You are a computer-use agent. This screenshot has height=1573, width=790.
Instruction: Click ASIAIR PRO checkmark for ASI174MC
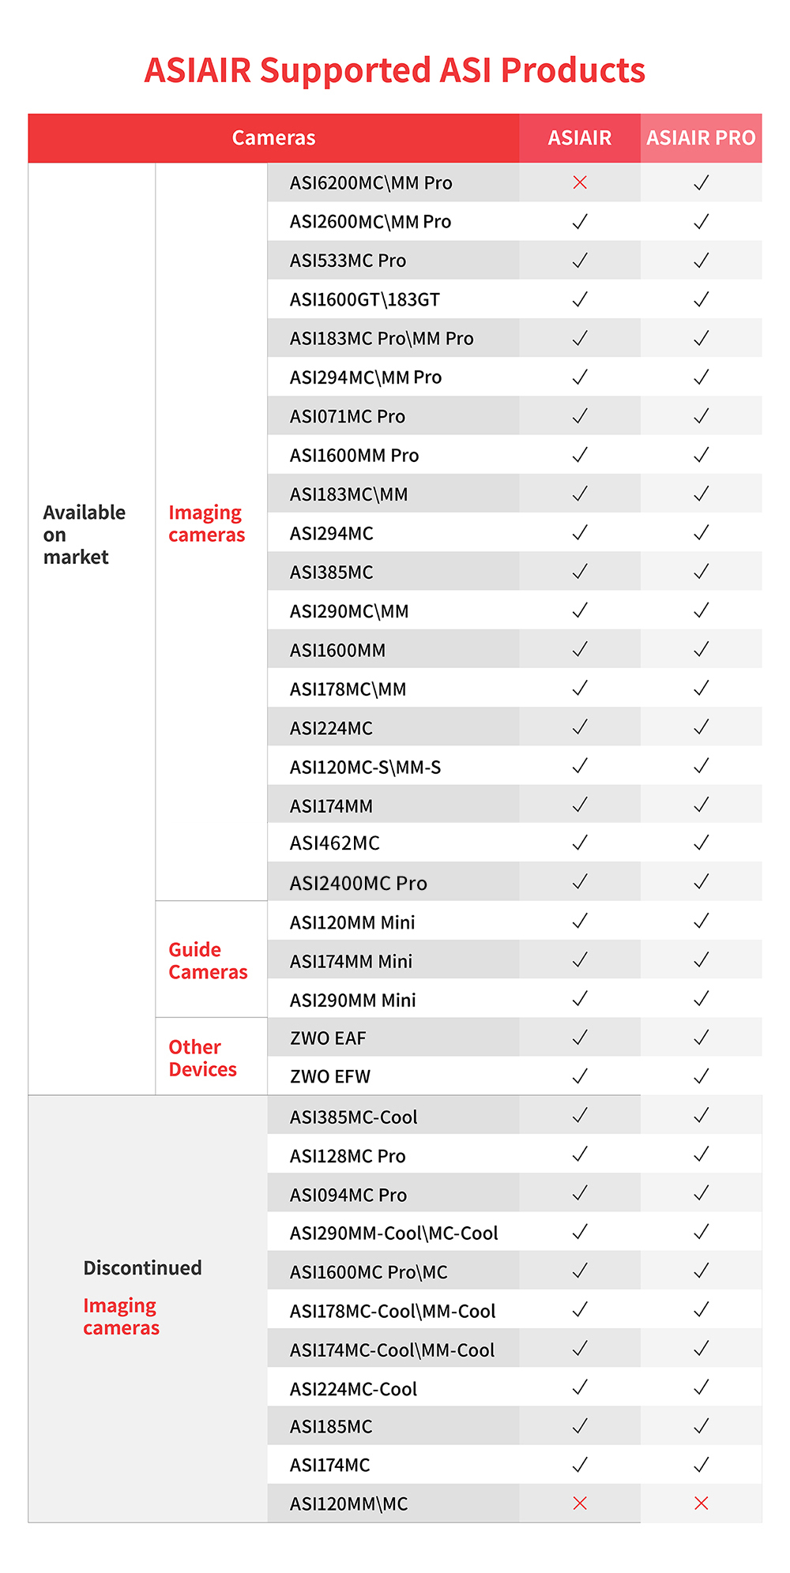701,1465
